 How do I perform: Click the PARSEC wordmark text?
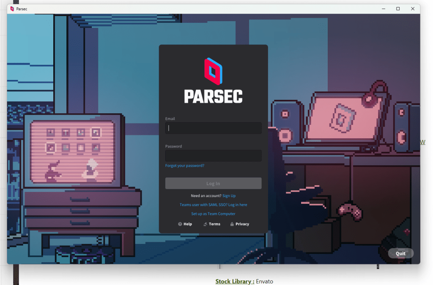coord(213,97)
